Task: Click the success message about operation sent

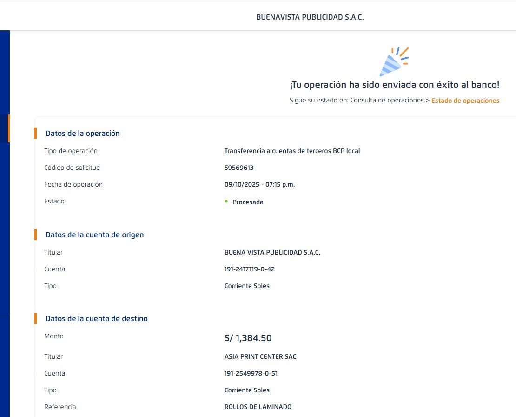Action: click(394, 85)
